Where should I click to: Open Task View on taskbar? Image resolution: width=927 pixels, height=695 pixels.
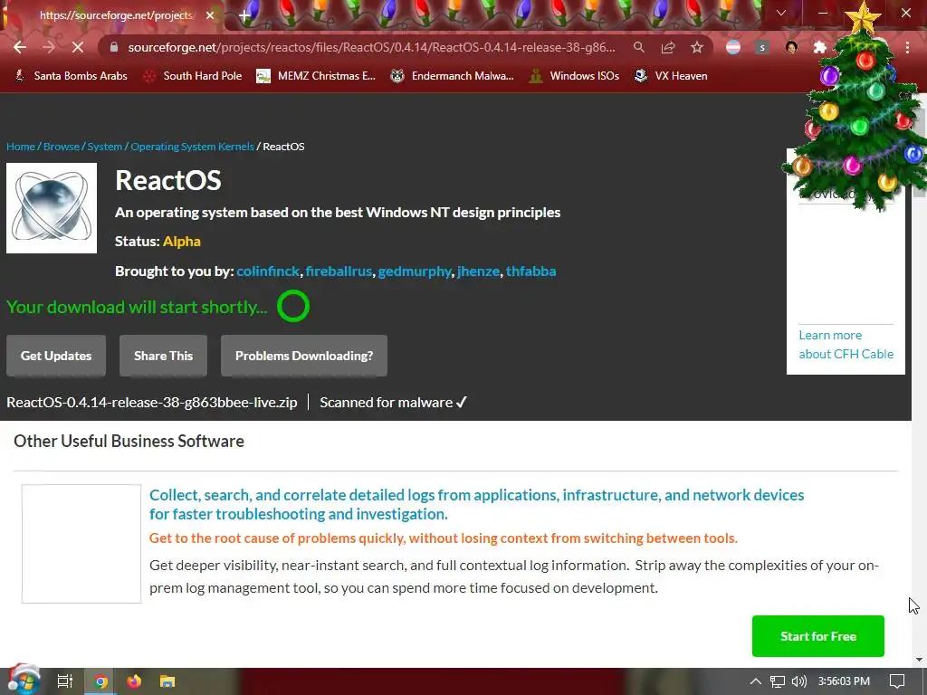[x=65, y=681]
